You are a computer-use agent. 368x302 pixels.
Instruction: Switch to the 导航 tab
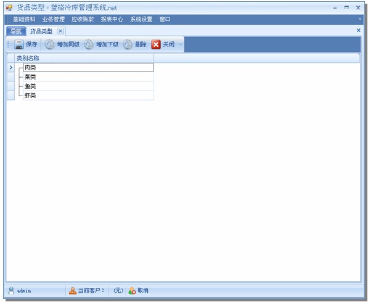pos(16,31)
